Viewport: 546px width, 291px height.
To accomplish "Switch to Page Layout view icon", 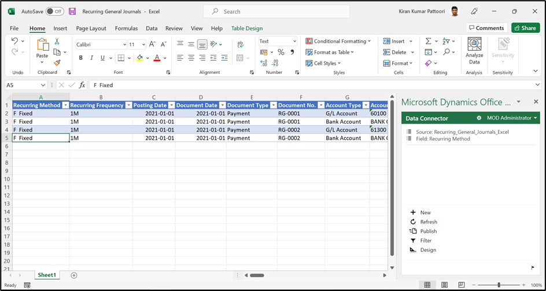I will tap(445, 285).
